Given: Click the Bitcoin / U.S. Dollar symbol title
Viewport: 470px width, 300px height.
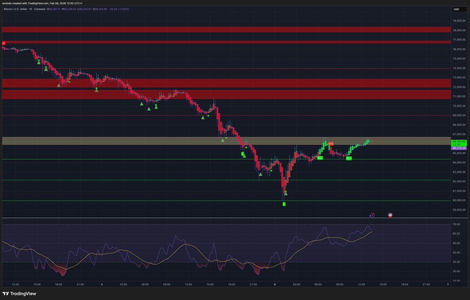Looking at the screenshot, I should [25, 9].
